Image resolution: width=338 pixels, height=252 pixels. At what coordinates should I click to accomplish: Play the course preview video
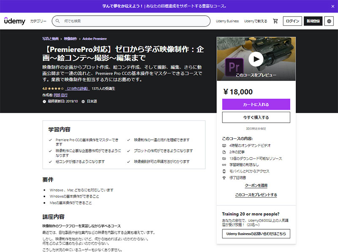256,59
